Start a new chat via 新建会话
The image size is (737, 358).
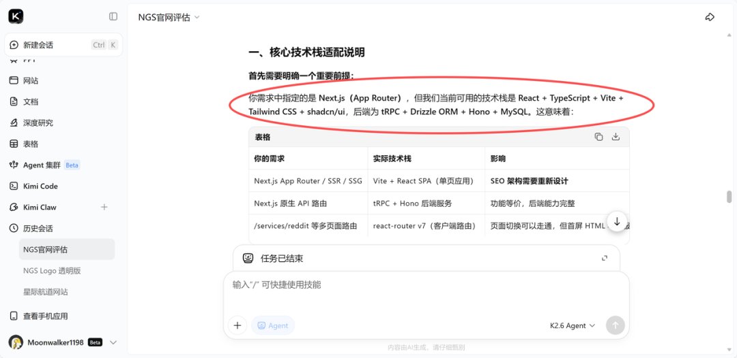click(x=64, y=45)
